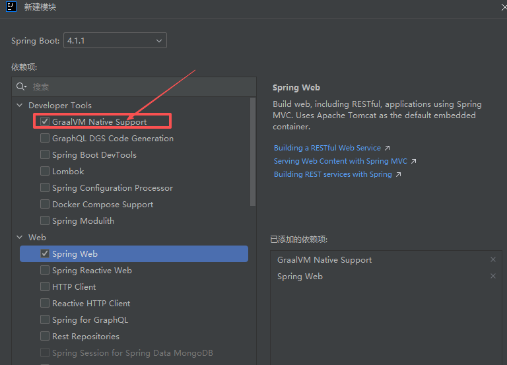Tick the Lombok dependency checkbox

(x=45, y=171)
